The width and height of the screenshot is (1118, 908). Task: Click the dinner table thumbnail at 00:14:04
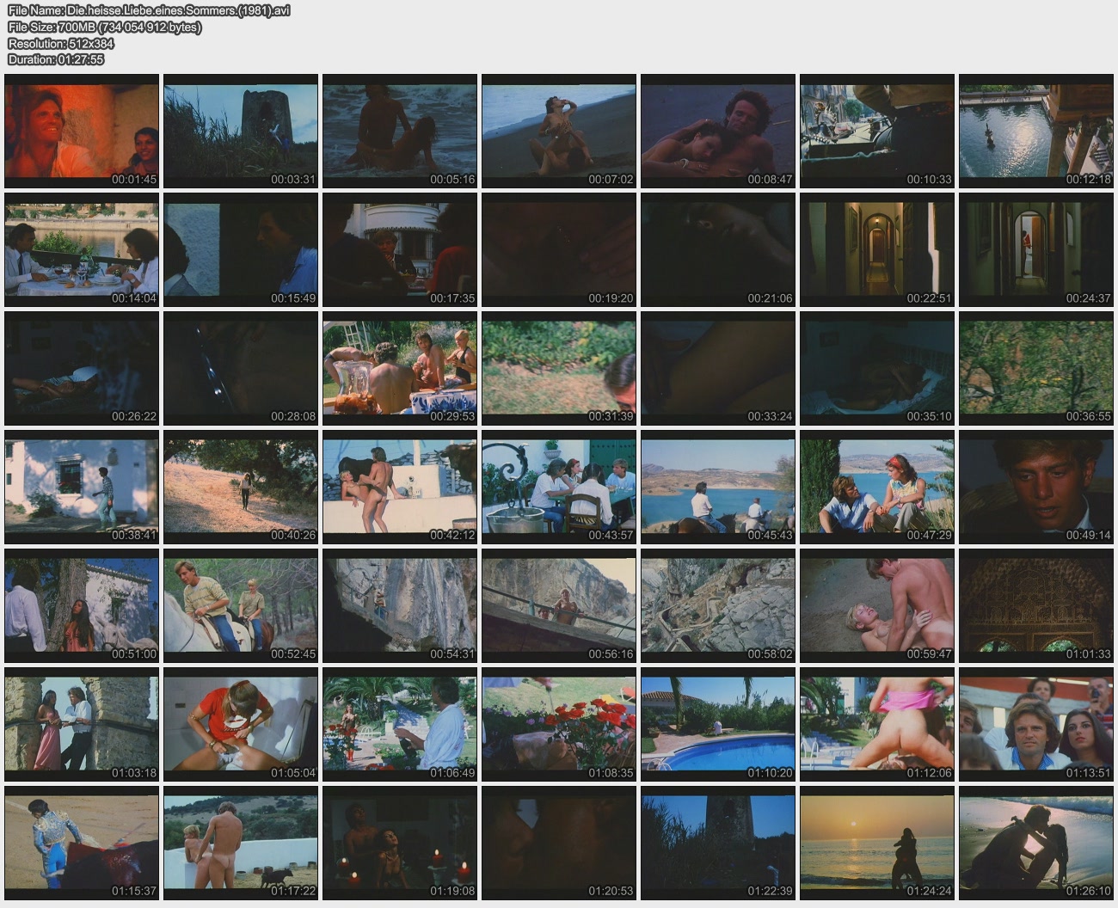point(82,249)
